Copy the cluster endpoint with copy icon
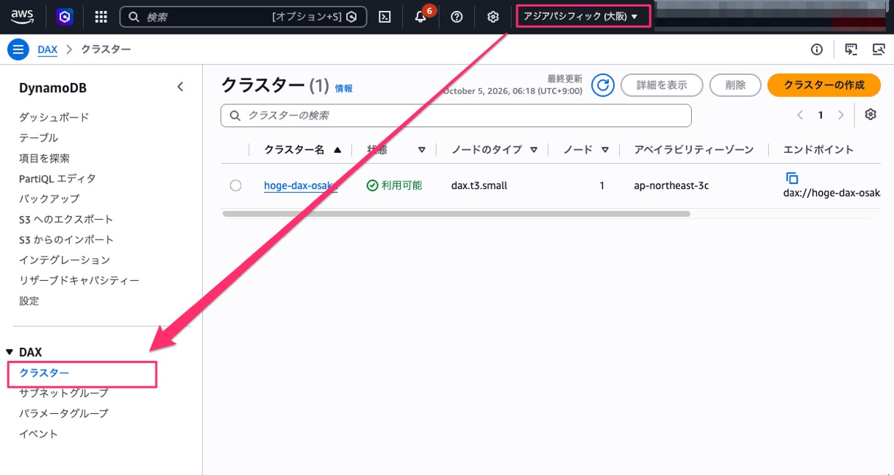The height and width of the screenshot is (475, 894). 792,178
